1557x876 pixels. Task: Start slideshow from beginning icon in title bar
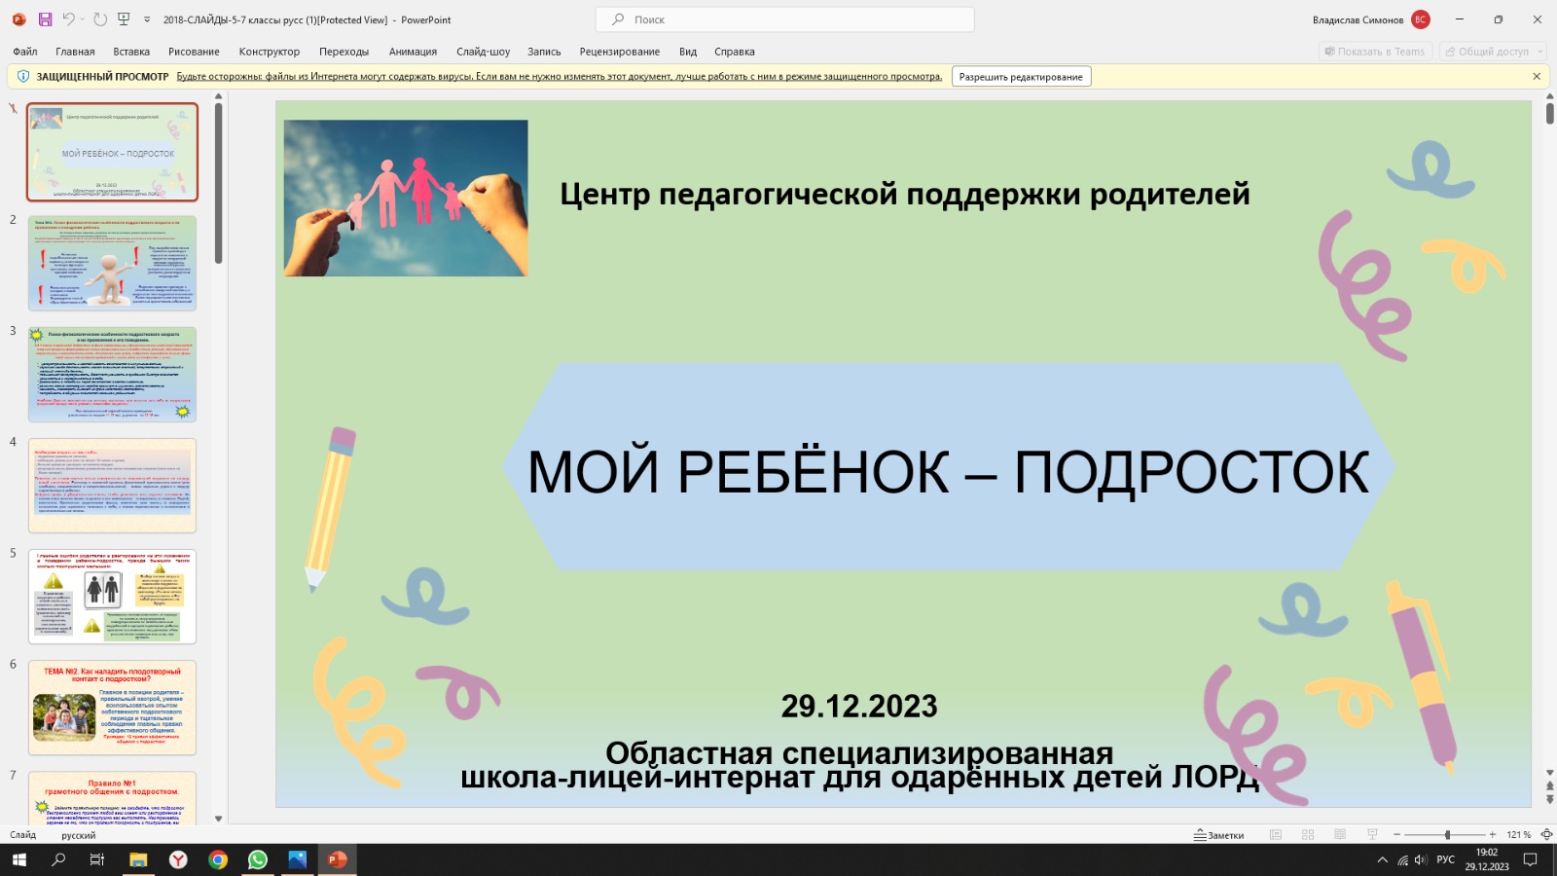click(x=124, y=19)
